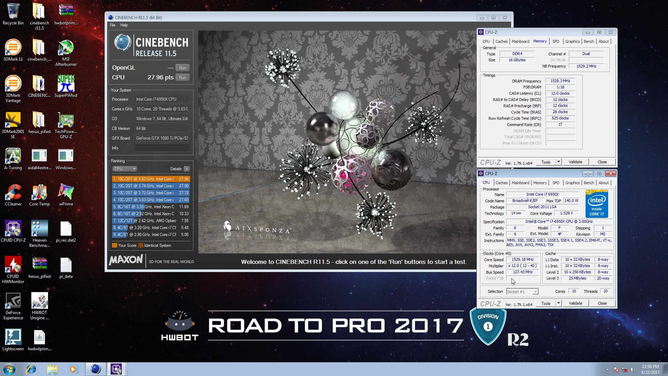
Task: Open A-Tuning desktop shortcut
Action: click(13, 159)
